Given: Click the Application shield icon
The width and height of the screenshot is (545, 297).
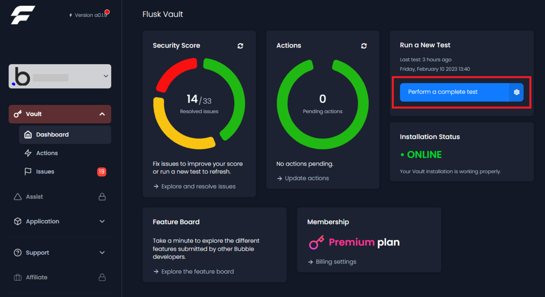Looking at the screenshot, I should pos(17,221).
